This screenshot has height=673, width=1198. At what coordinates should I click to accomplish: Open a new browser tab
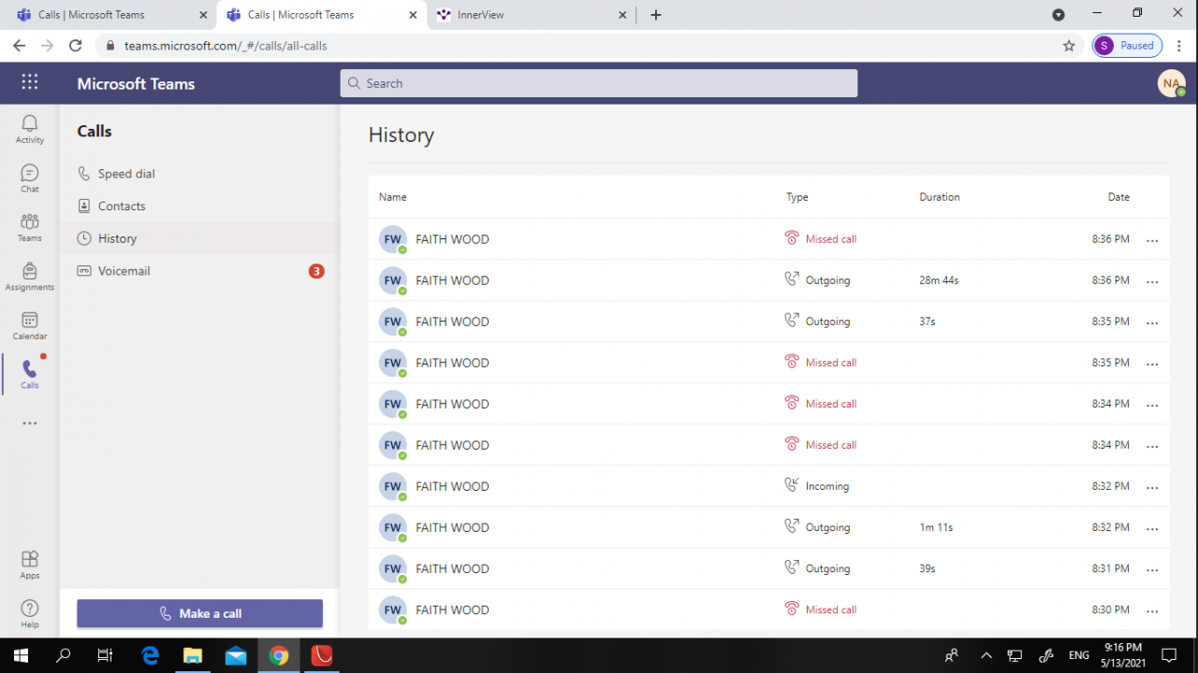(656, 15)
